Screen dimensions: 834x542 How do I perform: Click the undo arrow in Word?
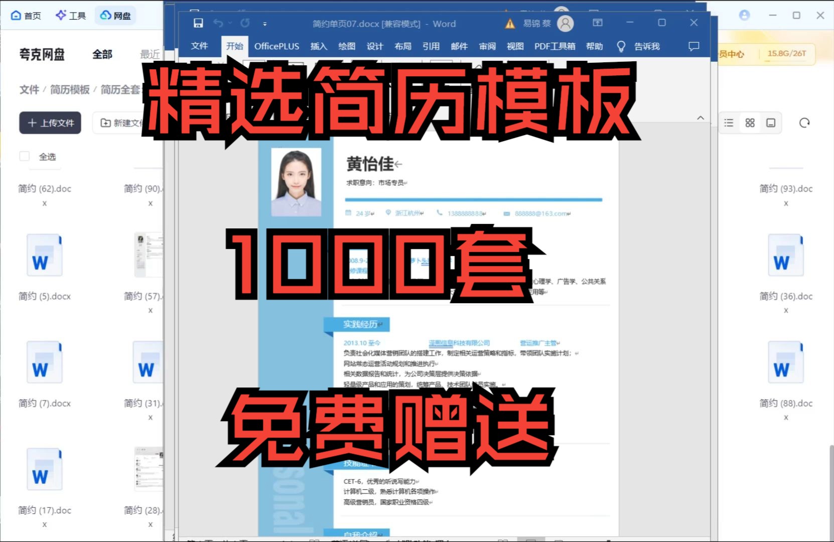coord(218,23)
